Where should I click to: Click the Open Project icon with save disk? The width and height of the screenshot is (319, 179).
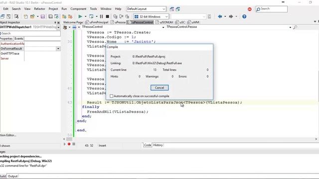[56, 16]
